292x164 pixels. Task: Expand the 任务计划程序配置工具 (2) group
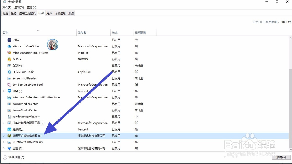pyautogui.click(x=4, y=123)
